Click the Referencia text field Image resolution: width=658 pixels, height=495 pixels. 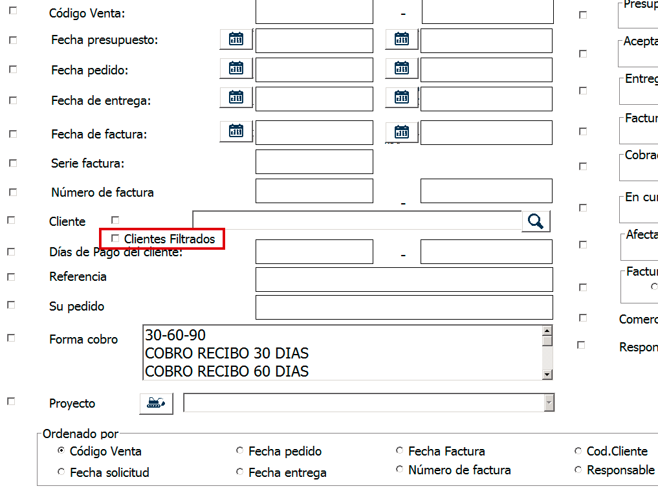tap(404, 280)
